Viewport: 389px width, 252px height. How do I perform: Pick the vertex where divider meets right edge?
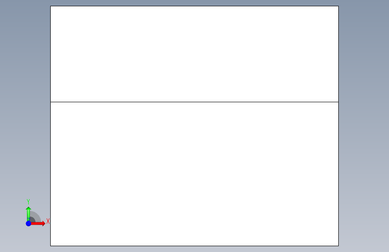click(x=339, y=102)
